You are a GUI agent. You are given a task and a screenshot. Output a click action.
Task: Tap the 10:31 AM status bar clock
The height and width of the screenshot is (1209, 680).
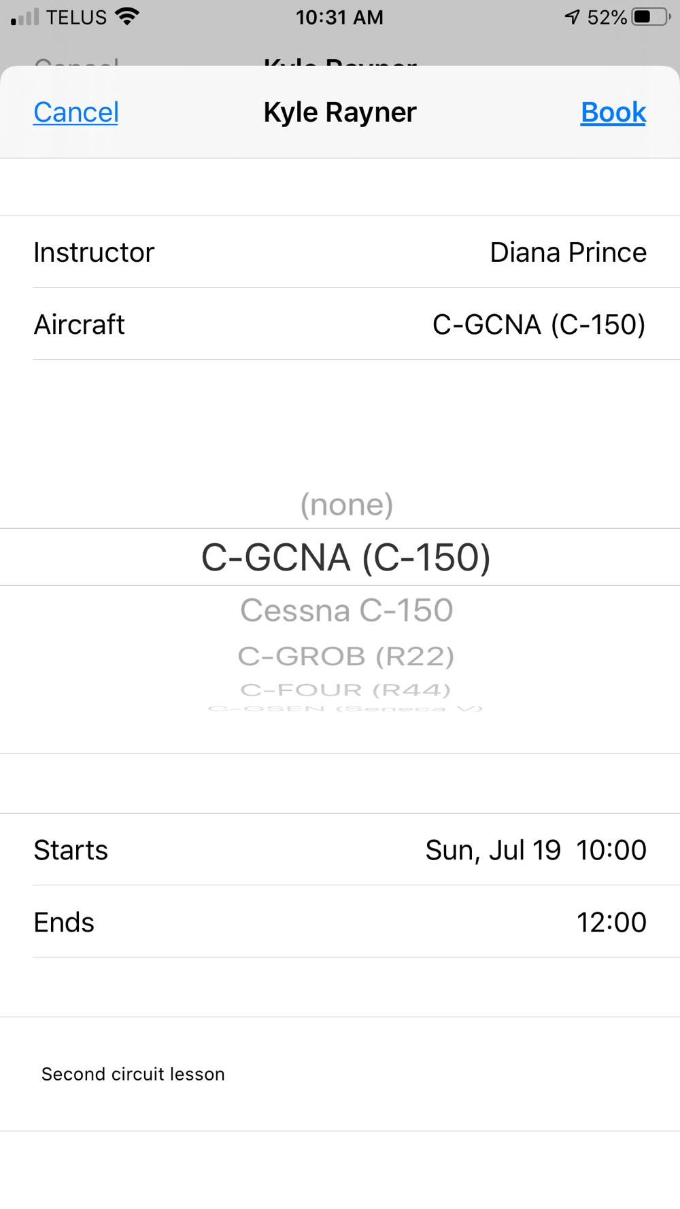coord(339,17)
